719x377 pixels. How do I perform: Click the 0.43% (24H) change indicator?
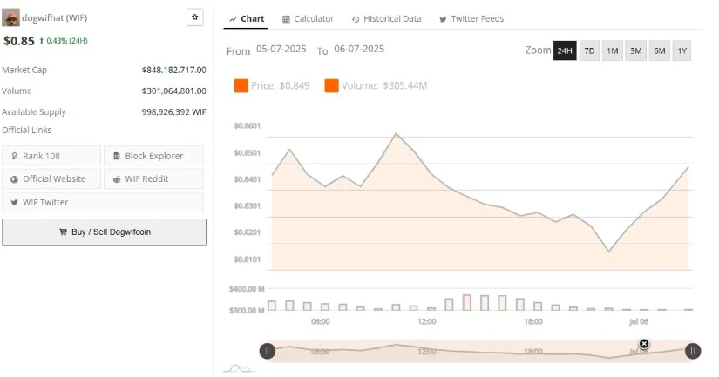pyautogui.click(x=64, y=41)
